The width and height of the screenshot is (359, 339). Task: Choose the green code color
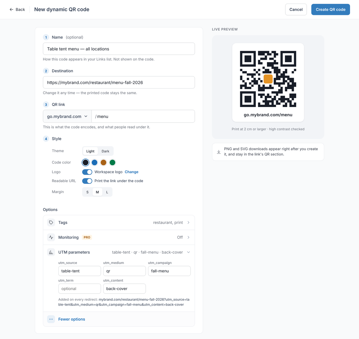click(x=112, y=162)
